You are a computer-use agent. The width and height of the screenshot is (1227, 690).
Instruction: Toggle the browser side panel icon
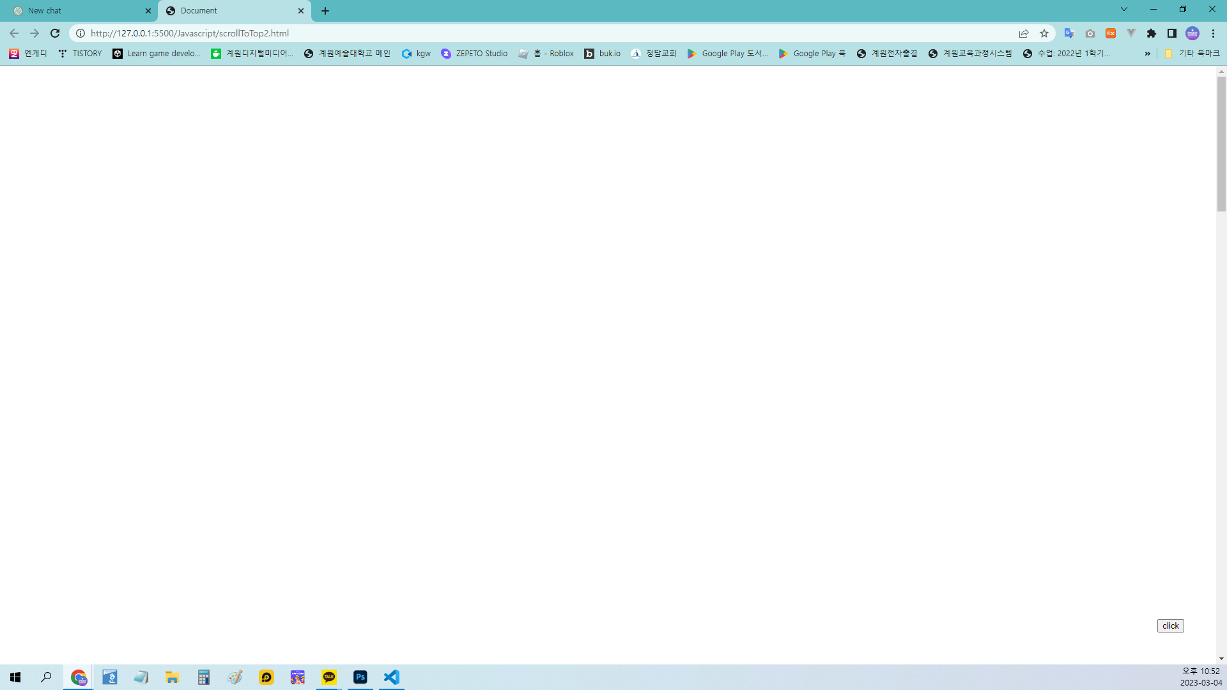point(1172,33)
